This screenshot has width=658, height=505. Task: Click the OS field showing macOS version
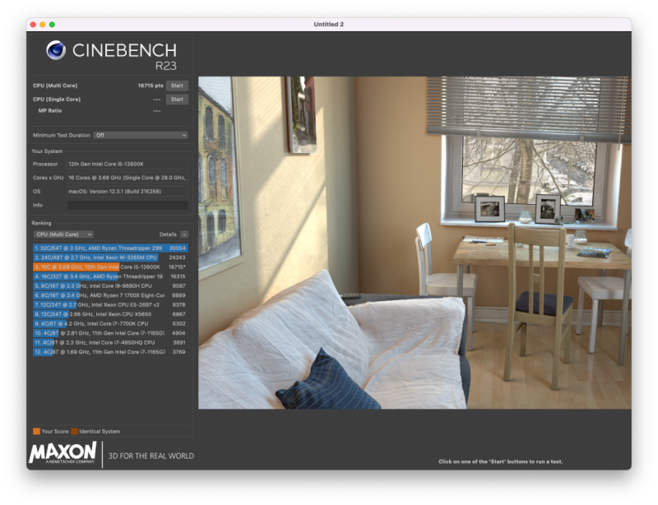pos(127,192)
